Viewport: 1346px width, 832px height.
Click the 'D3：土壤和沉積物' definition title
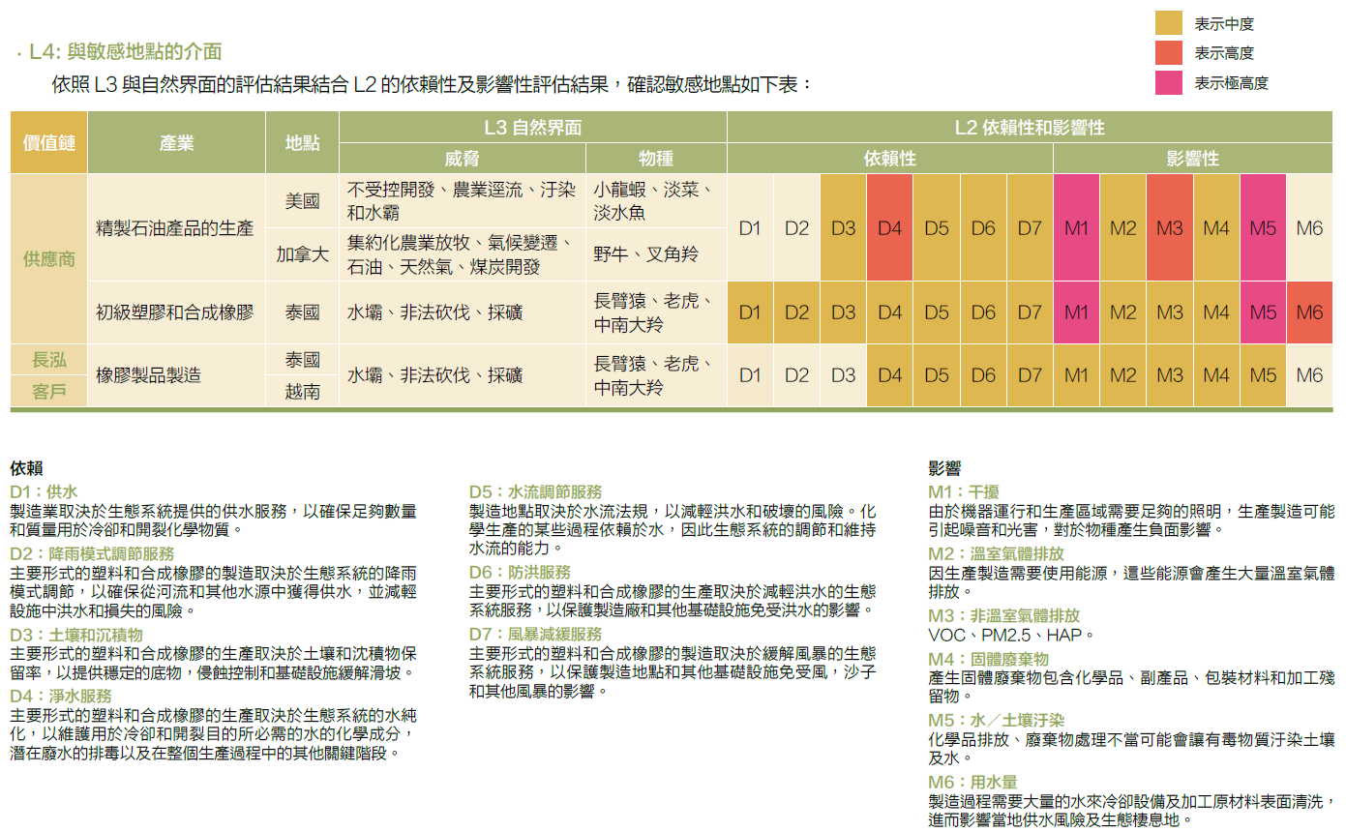[x=76, y=635]
